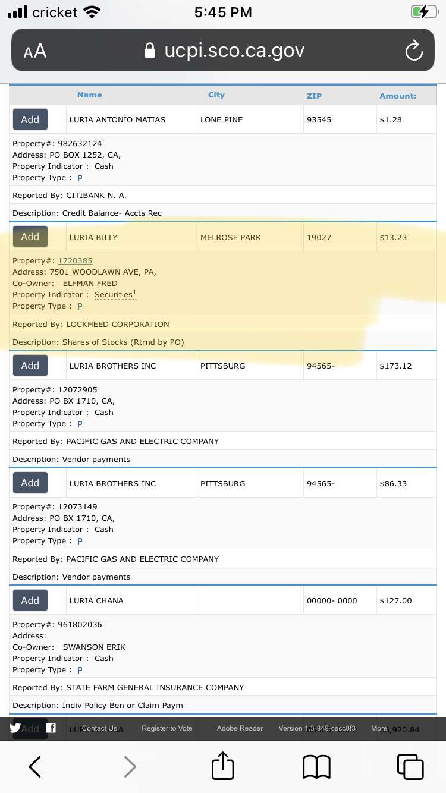The width and height of the screenshot is (446, 793).
Task: Select ZIP code 19027
Action: click(319, 238)
